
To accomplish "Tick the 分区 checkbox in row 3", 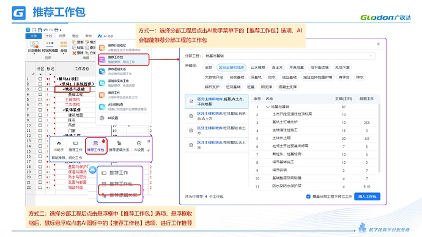I will (40, 89).
